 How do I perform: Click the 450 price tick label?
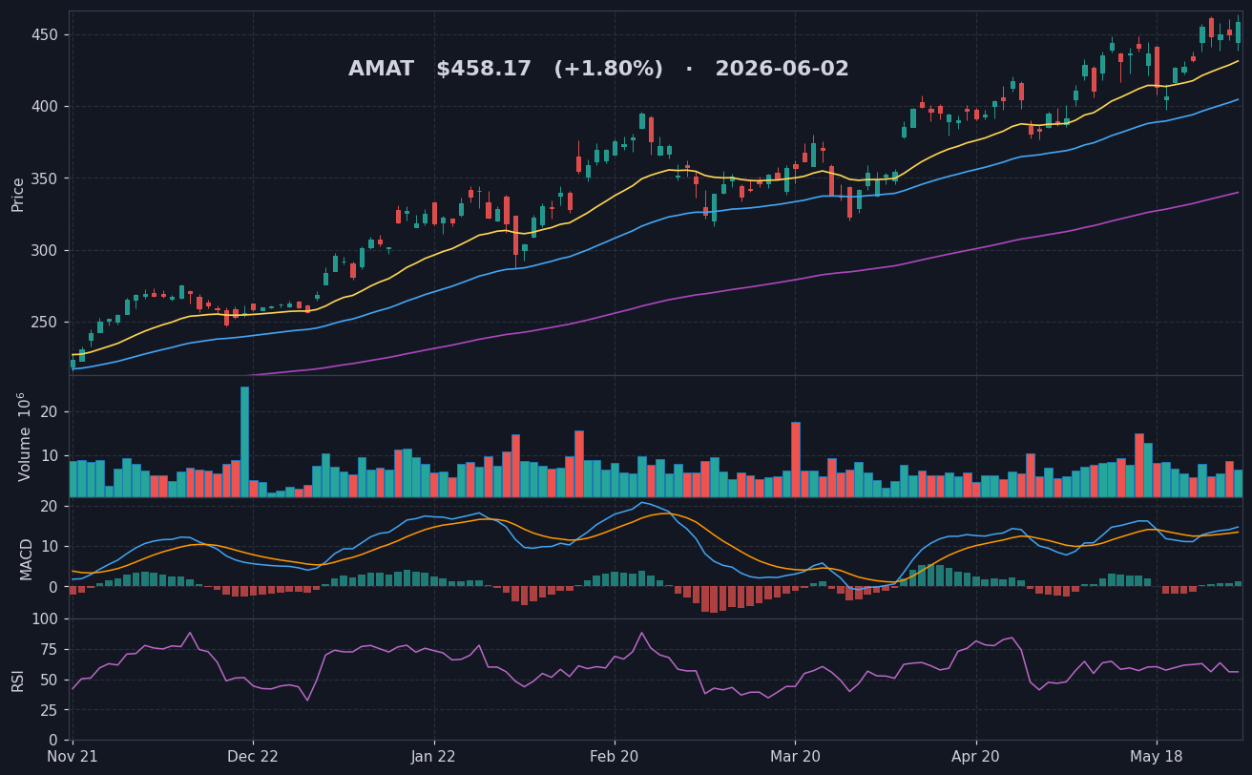point(46,35)
